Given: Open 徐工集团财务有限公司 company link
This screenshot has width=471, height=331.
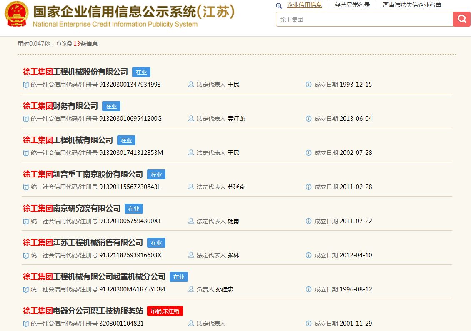Looking at the screenshot, I should [x=60, y=106].
